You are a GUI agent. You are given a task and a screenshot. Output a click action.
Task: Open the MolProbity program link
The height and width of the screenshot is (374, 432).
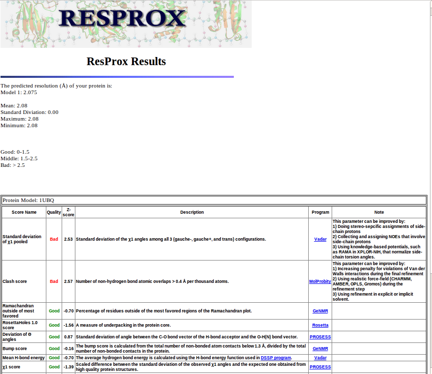pyautogui.click(x=320, y=281)
